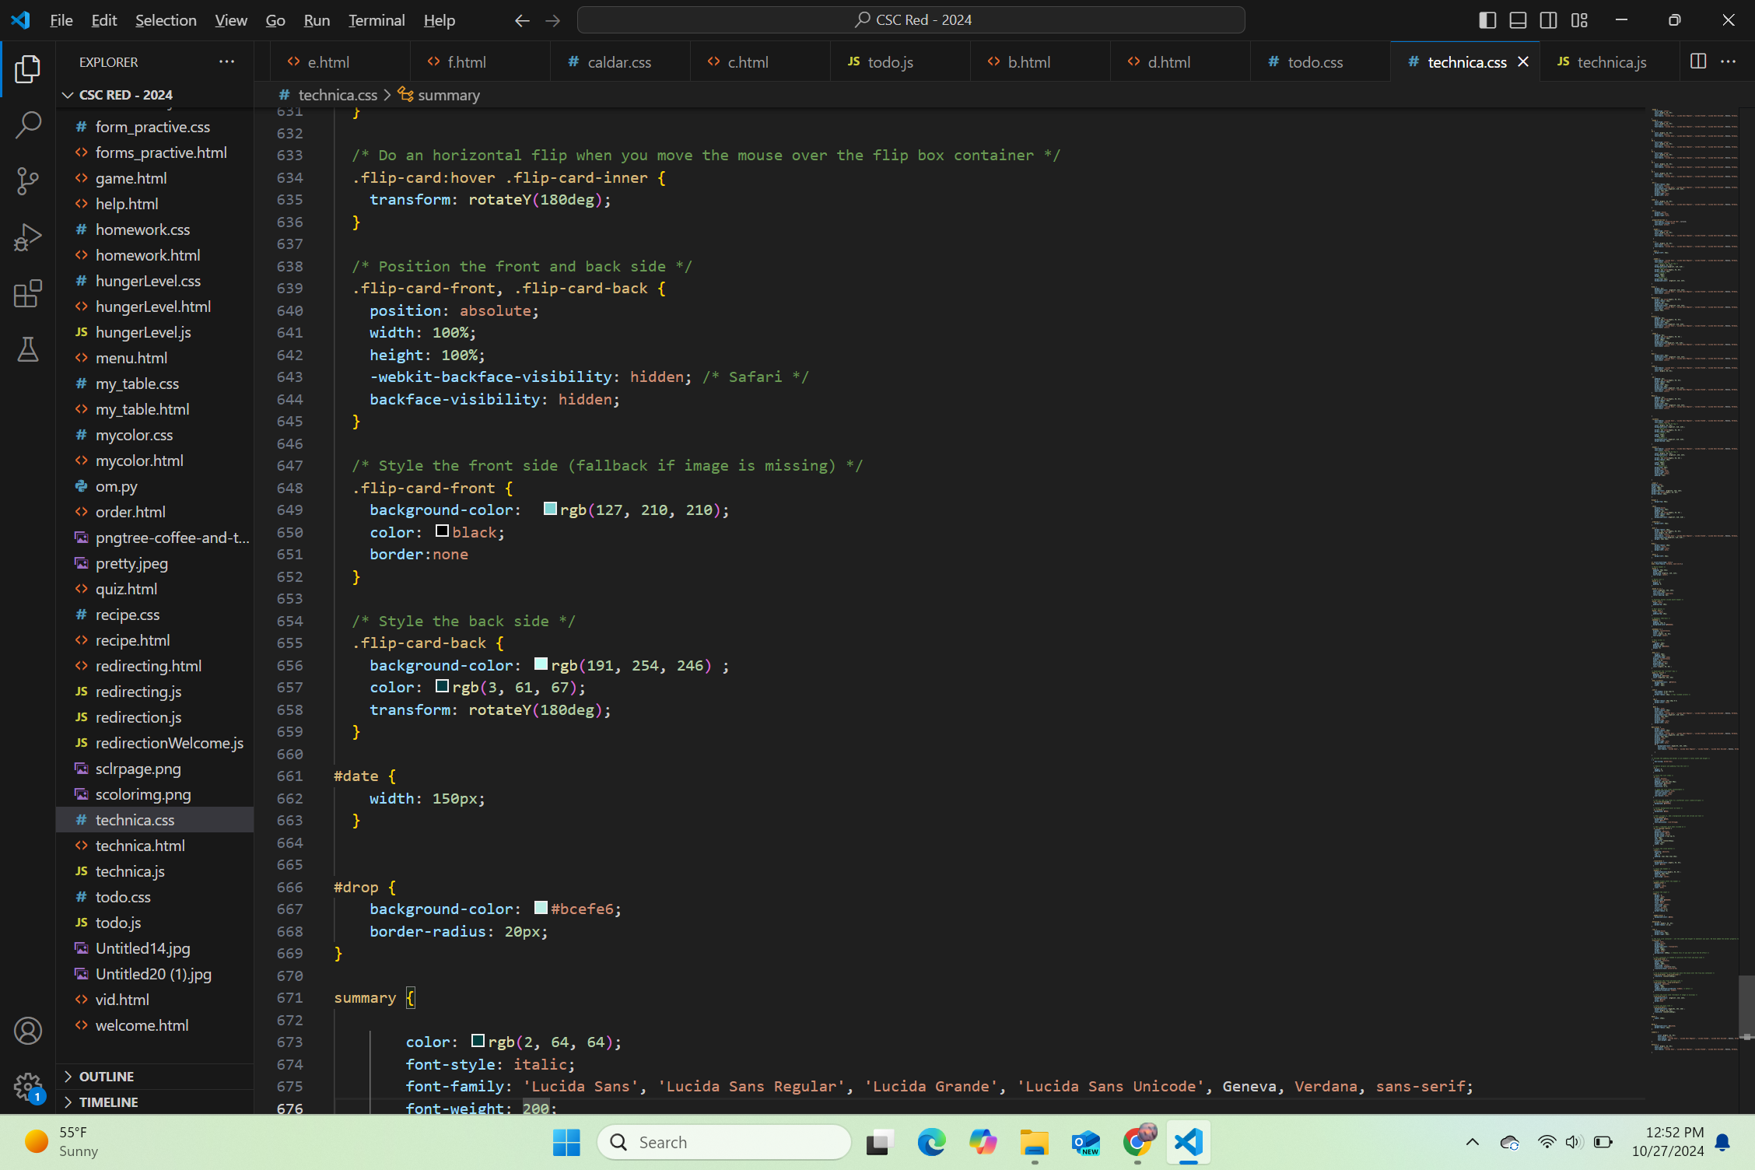Switch to the todo.js tab

coord(890,62)
